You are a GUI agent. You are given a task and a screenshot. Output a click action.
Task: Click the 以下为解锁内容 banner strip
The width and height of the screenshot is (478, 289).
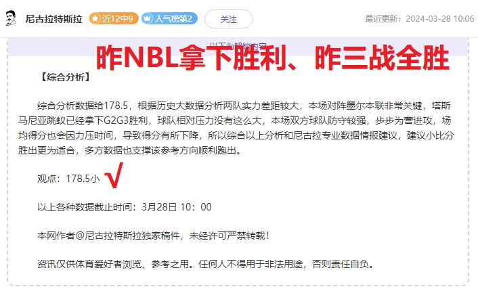[x=238, y=47]
